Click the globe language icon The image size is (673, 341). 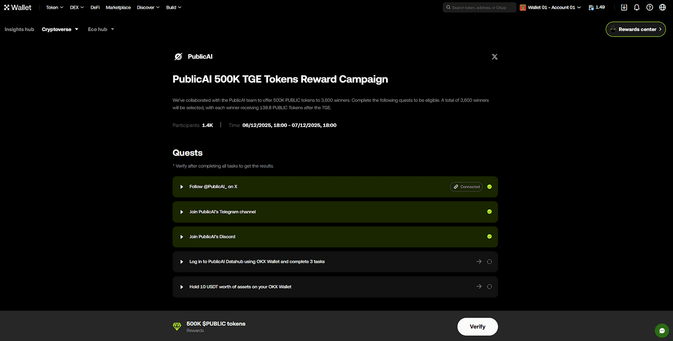[662, 7]
